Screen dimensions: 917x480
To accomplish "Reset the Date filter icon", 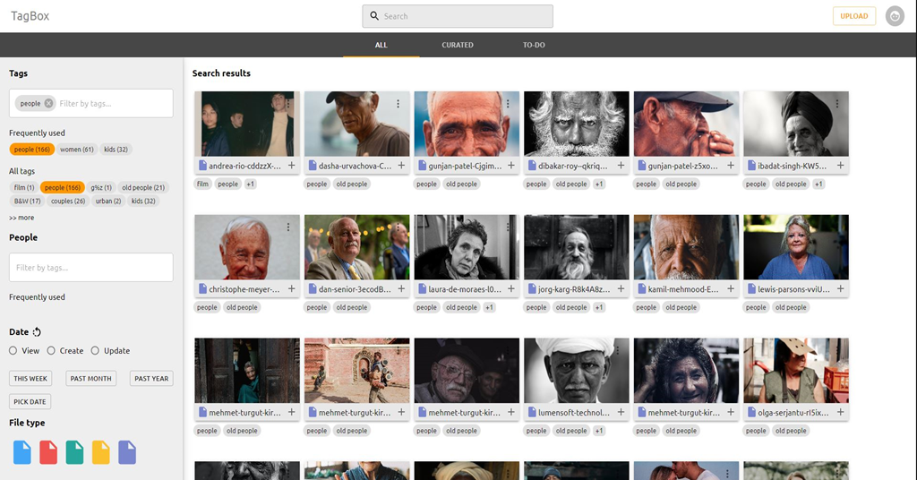I will pyautogui.click(x=37, y=332).
